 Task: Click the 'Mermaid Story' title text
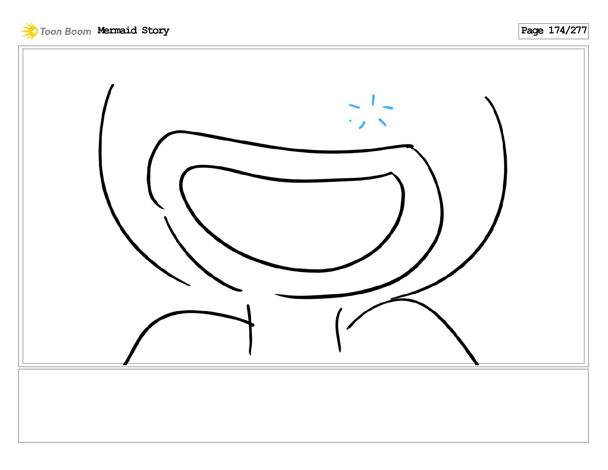133,31
